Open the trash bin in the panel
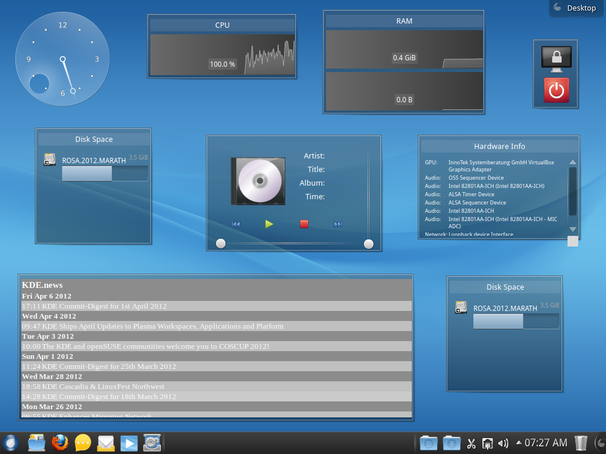 581,443
